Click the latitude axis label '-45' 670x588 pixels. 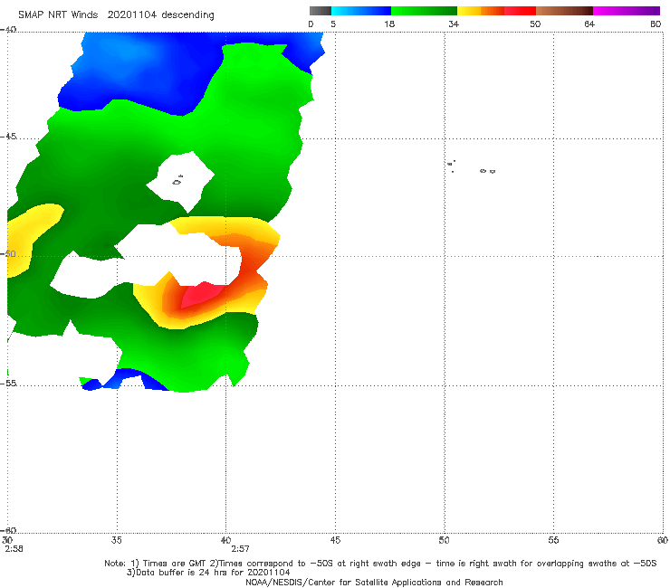click(8, 137)
